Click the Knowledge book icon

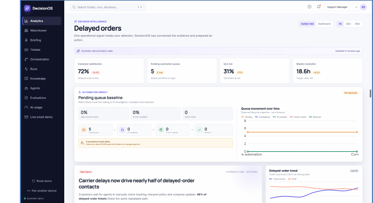(x=26, y=78)
